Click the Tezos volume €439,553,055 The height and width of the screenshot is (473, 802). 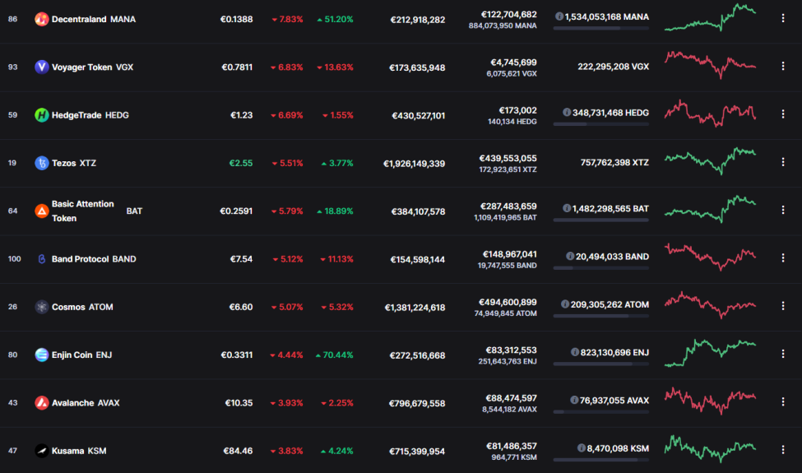tap(508, 159)
